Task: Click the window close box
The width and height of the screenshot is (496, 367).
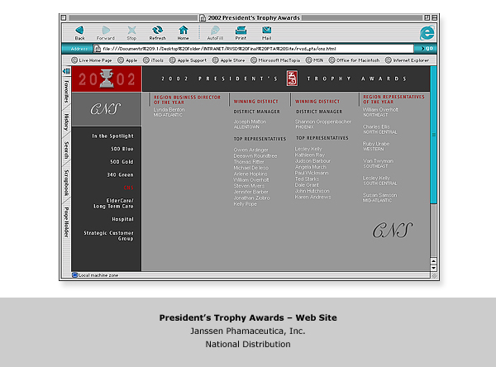Action: tap(64, 17)
